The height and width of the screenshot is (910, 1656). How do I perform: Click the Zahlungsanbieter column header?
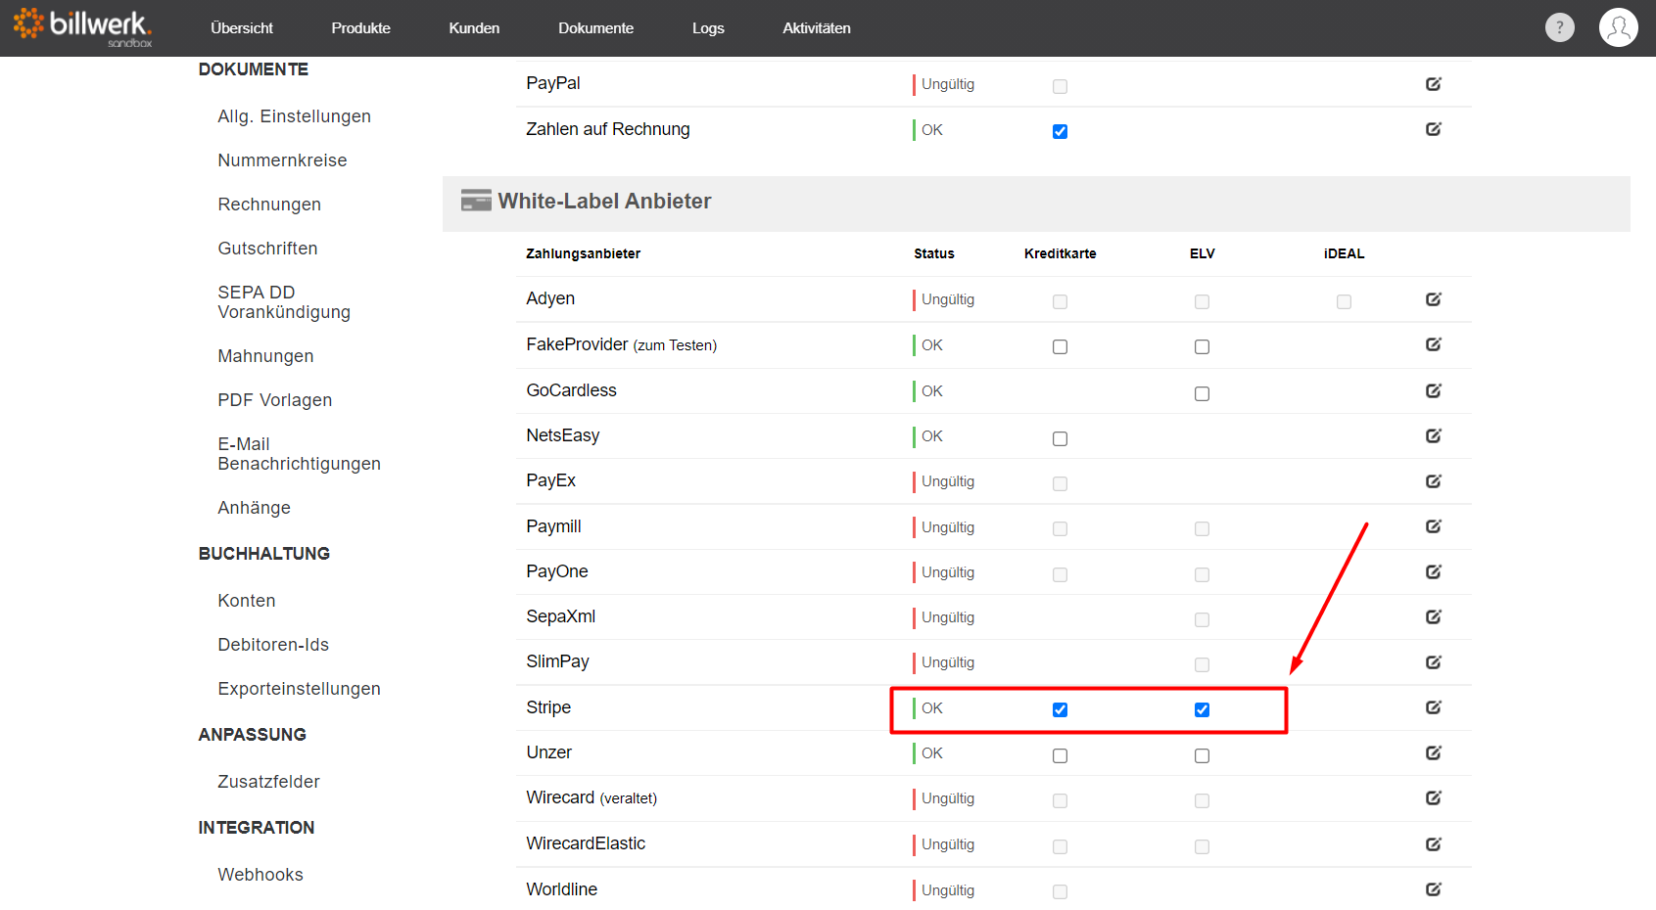583,253
